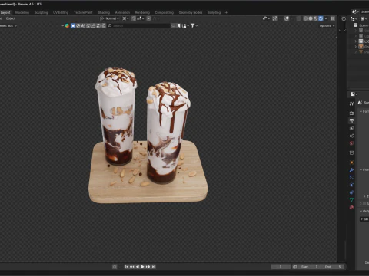369x276 pixels.
Task: Jump to the timeline end frame
Action: (154, 267)
